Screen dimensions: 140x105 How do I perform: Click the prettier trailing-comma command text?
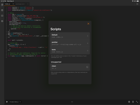coord(66,44)
